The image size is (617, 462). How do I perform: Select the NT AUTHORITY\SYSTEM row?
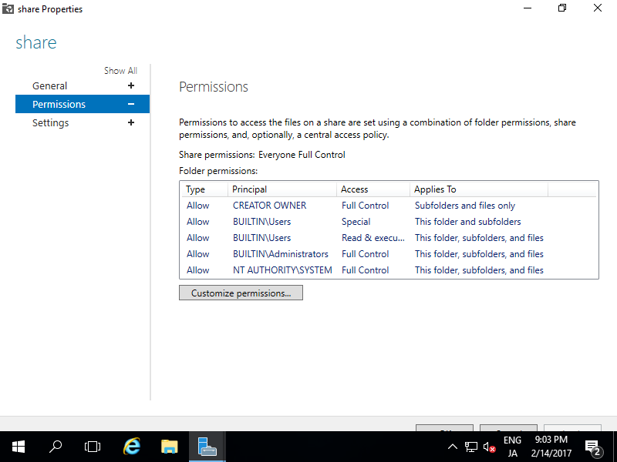point(389,270)
